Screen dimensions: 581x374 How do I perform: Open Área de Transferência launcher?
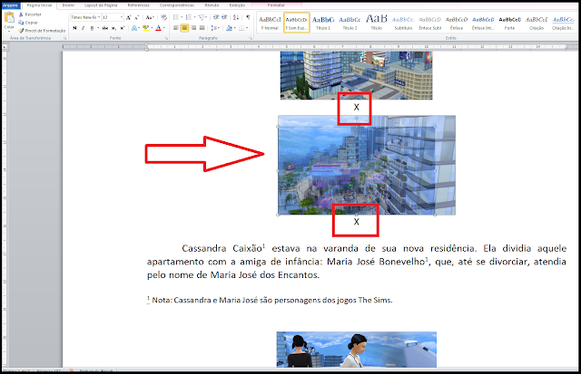tap(65, 38)
